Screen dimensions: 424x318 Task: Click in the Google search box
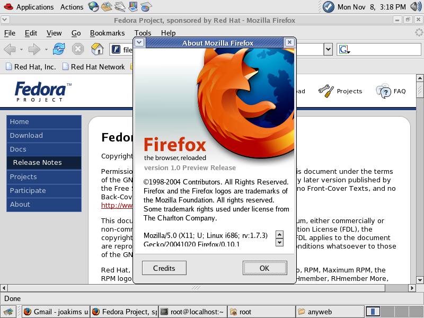[x=382, y=49]
